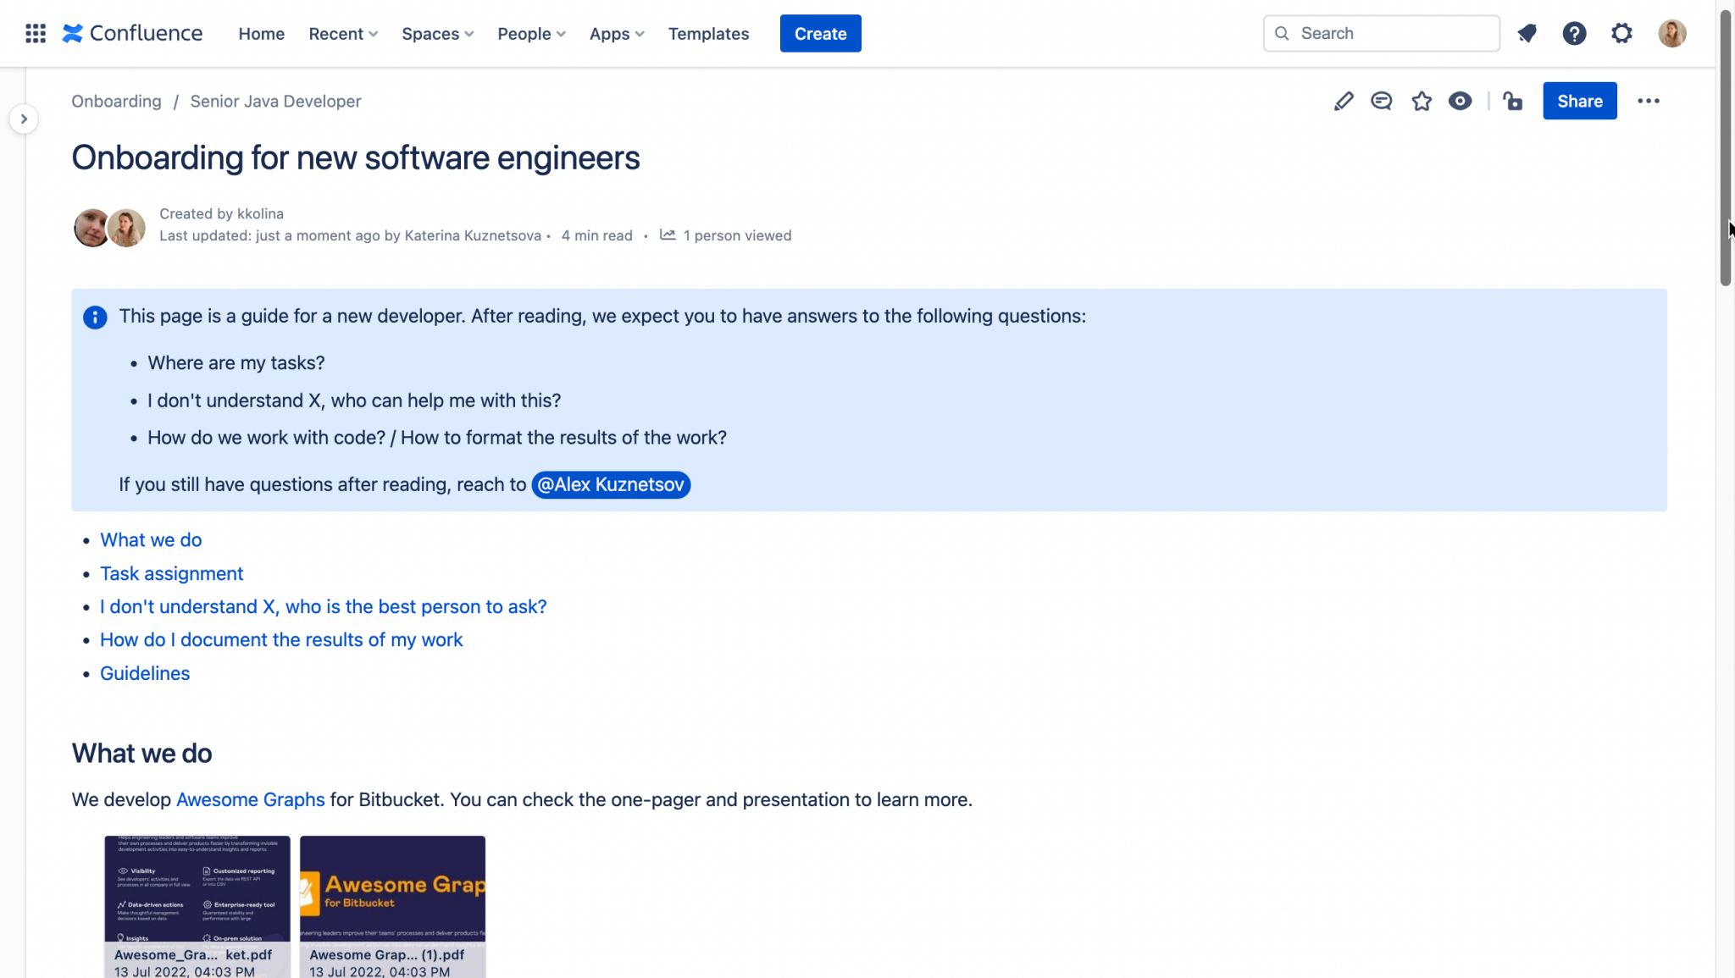Open the notifications bell
The height and width of the screenshot is (978, 1735).
coord(1527,33)
